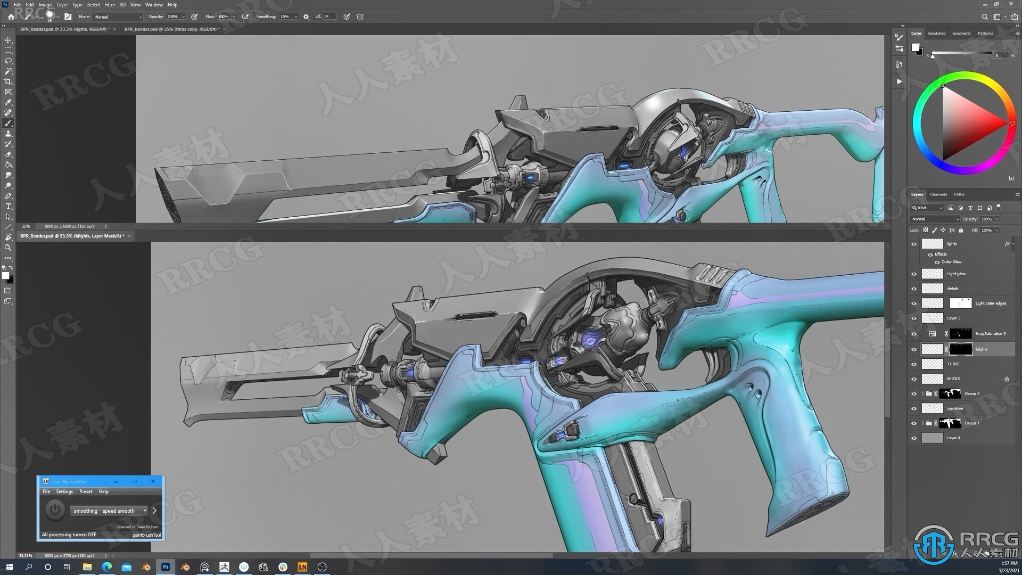This screenshot has width=1022, height=575.
Task: Hide the Light glow layer
Action: coord(914,274)
